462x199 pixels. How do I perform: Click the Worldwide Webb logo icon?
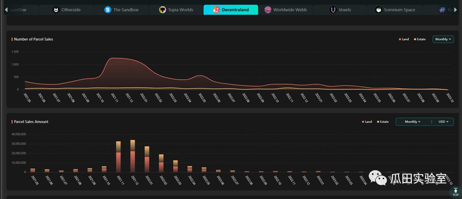click(268, 10)
